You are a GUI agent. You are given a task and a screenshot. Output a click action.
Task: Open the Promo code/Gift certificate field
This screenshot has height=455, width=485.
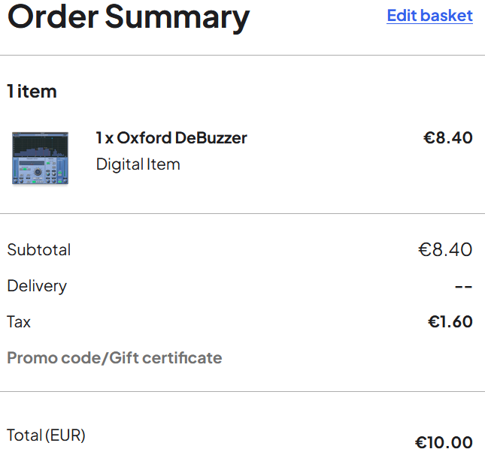(114, 357)
